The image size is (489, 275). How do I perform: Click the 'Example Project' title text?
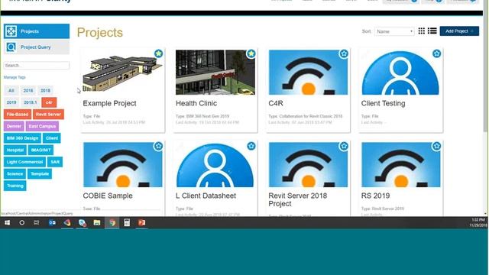click(x=109, y=103)
